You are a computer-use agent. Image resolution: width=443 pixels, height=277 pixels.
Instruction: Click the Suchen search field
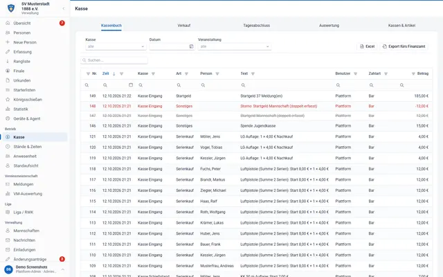pos(114,60)
